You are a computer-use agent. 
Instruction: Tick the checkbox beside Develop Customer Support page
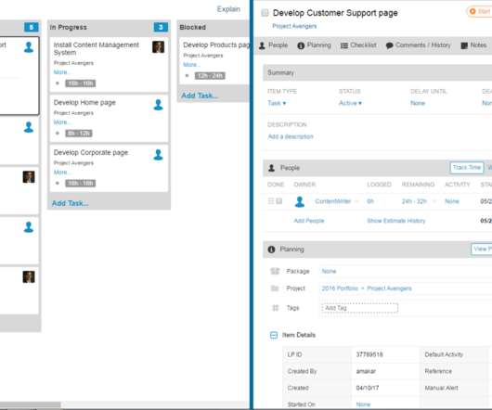coord(265,13)
